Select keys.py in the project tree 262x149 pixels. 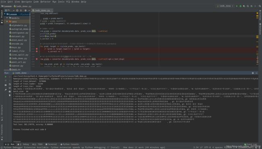tap(15, 48)
